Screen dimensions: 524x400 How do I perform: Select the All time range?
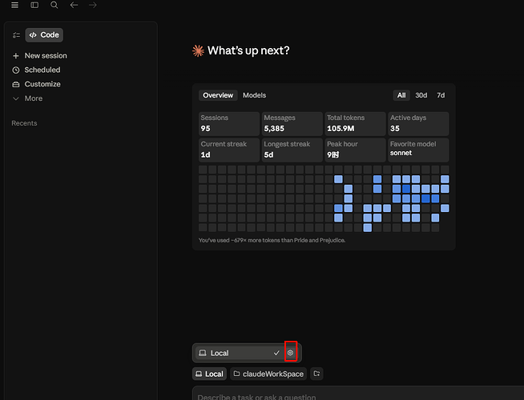click(x=401, y=95)
